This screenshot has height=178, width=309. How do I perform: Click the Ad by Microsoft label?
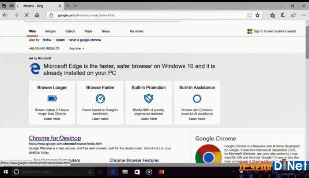pos(40,58)
